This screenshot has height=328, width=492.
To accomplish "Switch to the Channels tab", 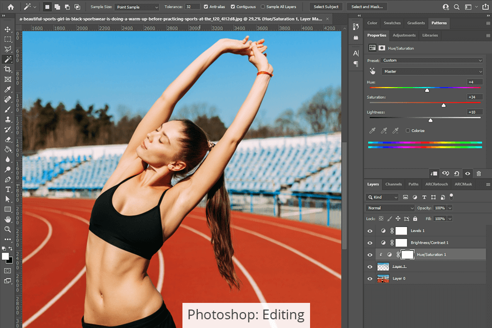I will (x=394, y=184).
